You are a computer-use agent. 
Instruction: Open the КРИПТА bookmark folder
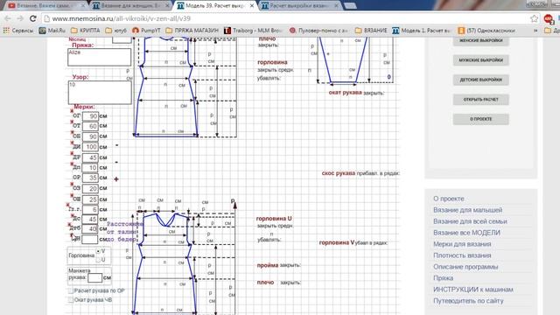pos(86,31)
